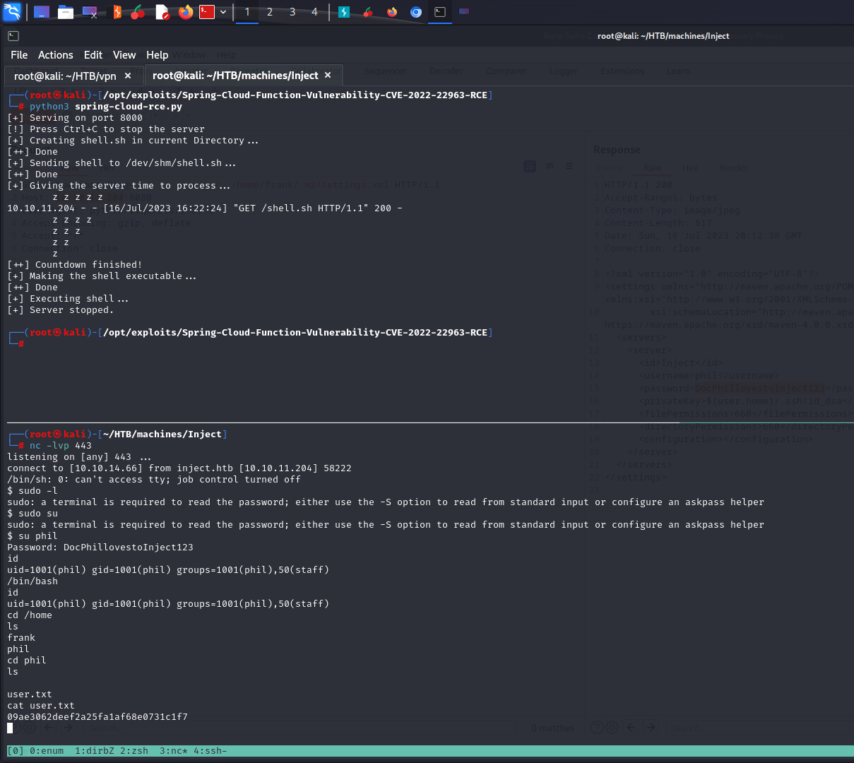Click the user flag hash 09ae3062deef2a25fa1af68e0731c1f7
Viewport: 854px width, 763px height.
(x=97, y=717)
